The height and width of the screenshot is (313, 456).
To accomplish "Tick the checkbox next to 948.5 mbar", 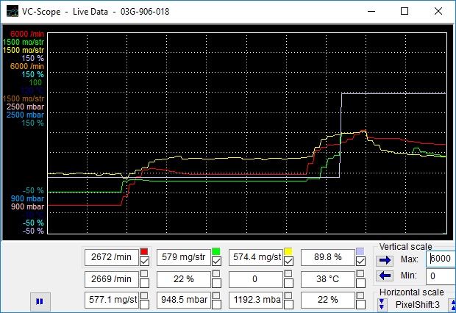I will click(216, 302).
